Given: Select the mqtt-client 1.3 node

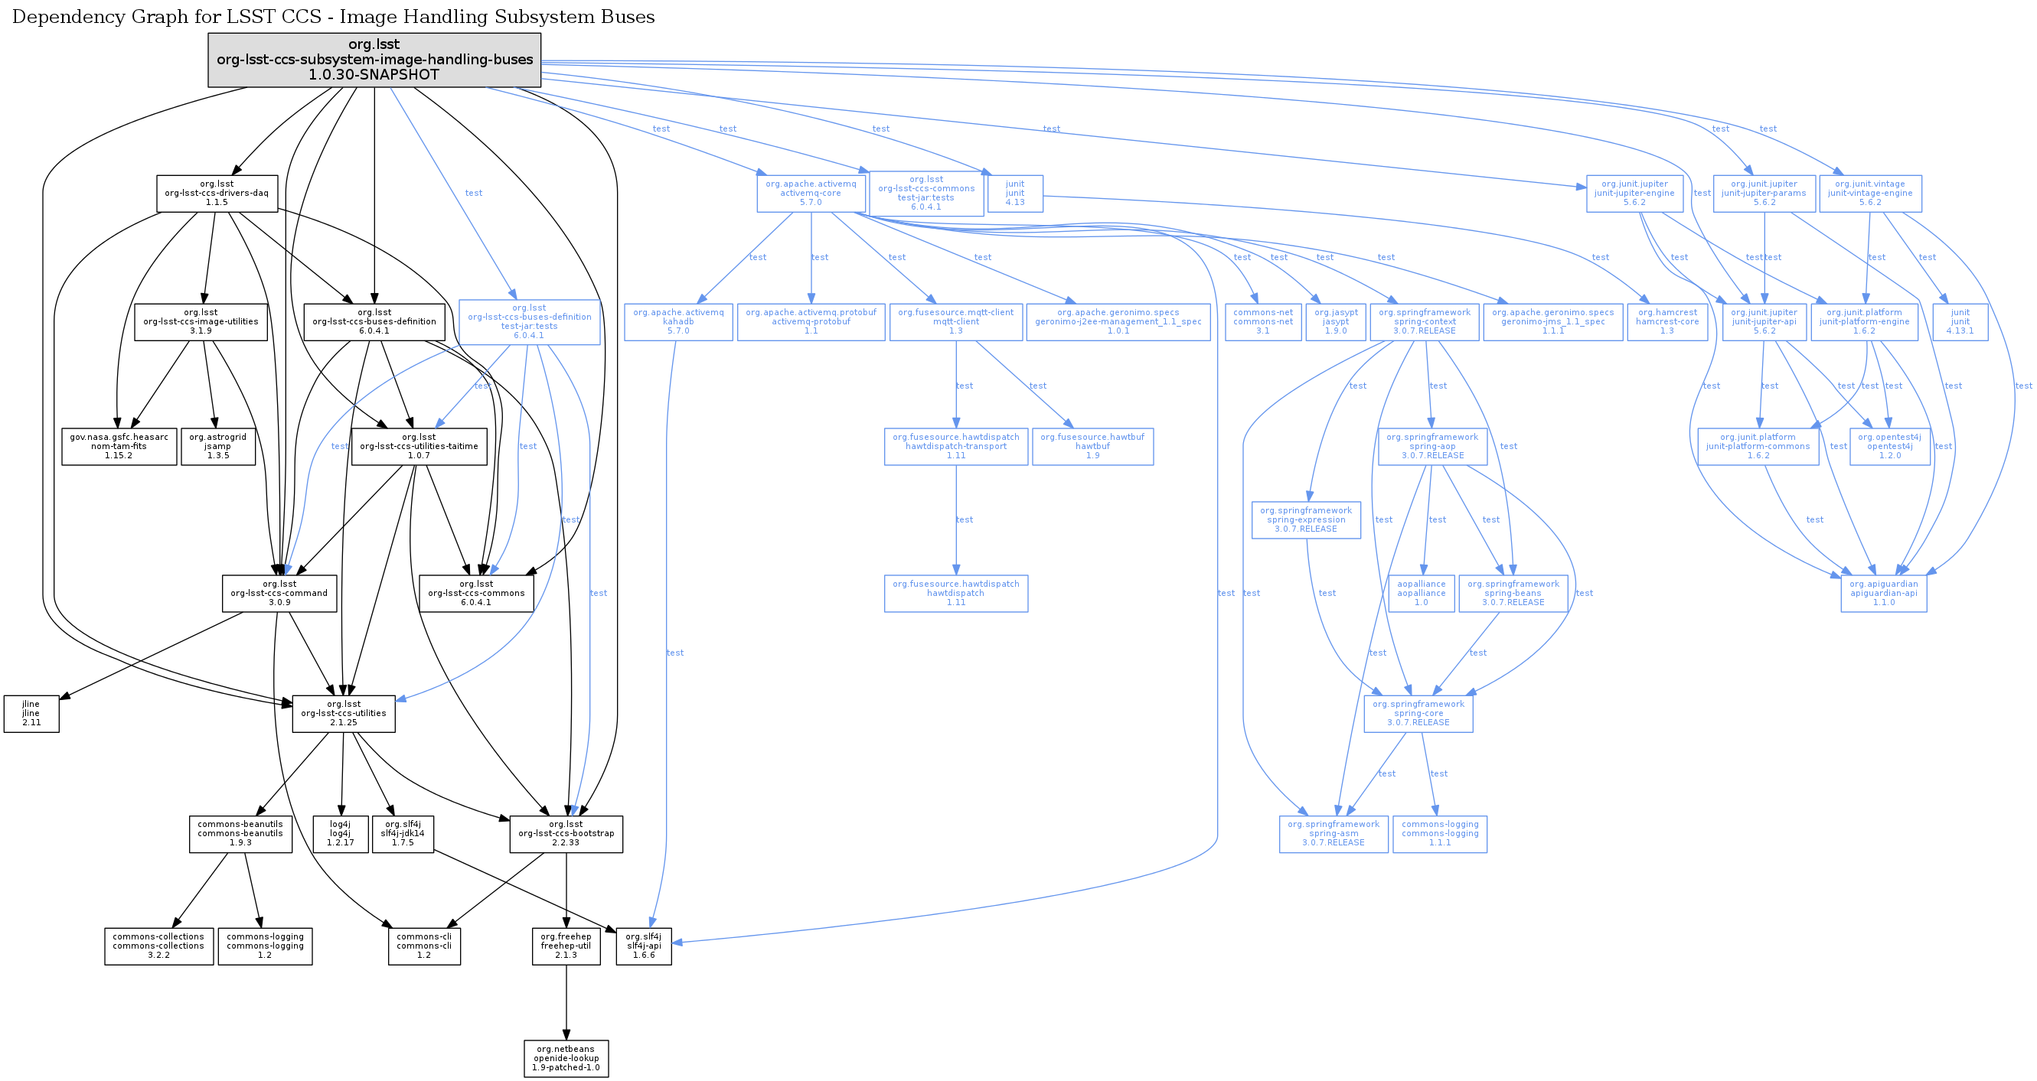Looking at the screenshot, I should pos(955,322).
